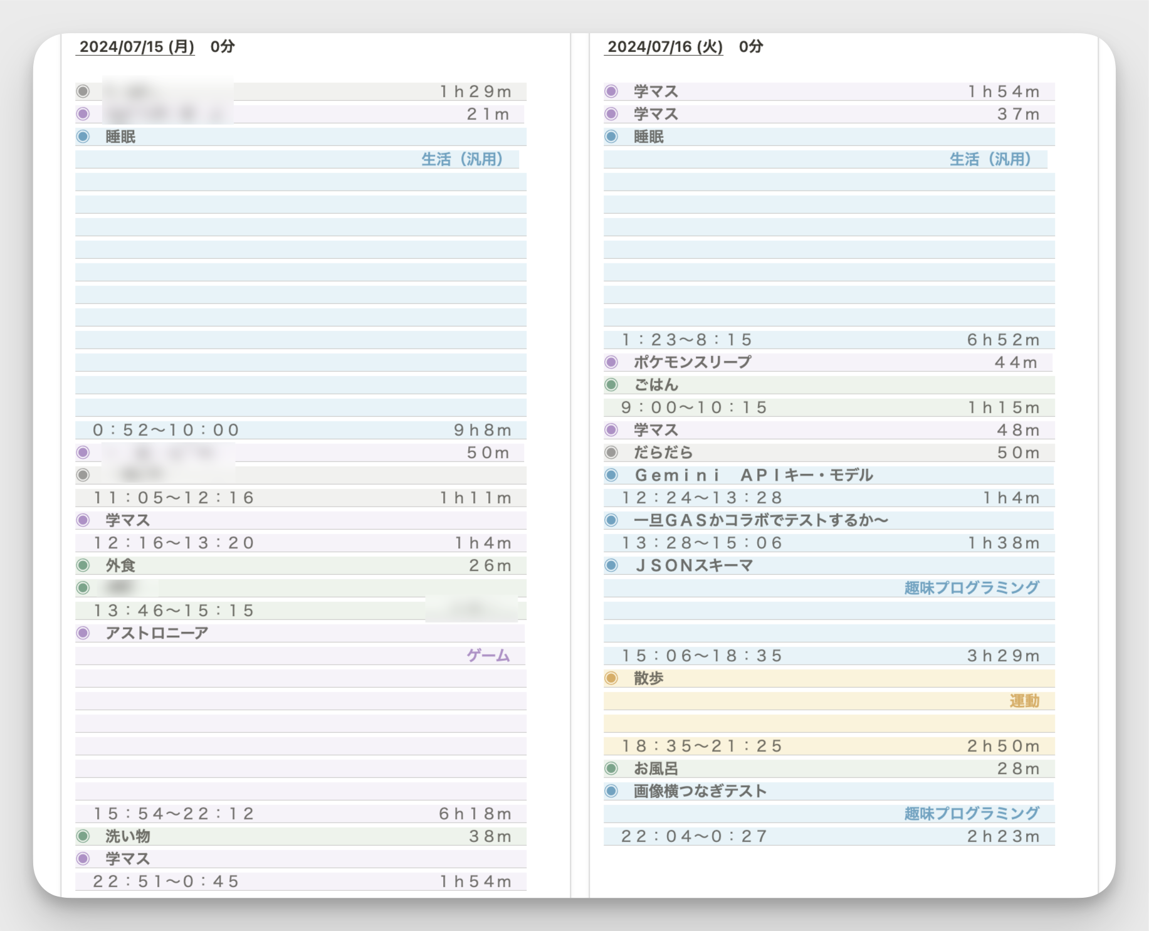Click the purple dot beside 学マス at 22:51~0:45
Image resolution: width=1149 pixels, height=931 pixels.
83,859
